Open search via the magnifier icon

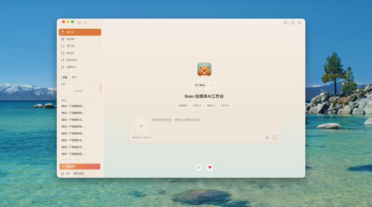[x=85, y=23]
